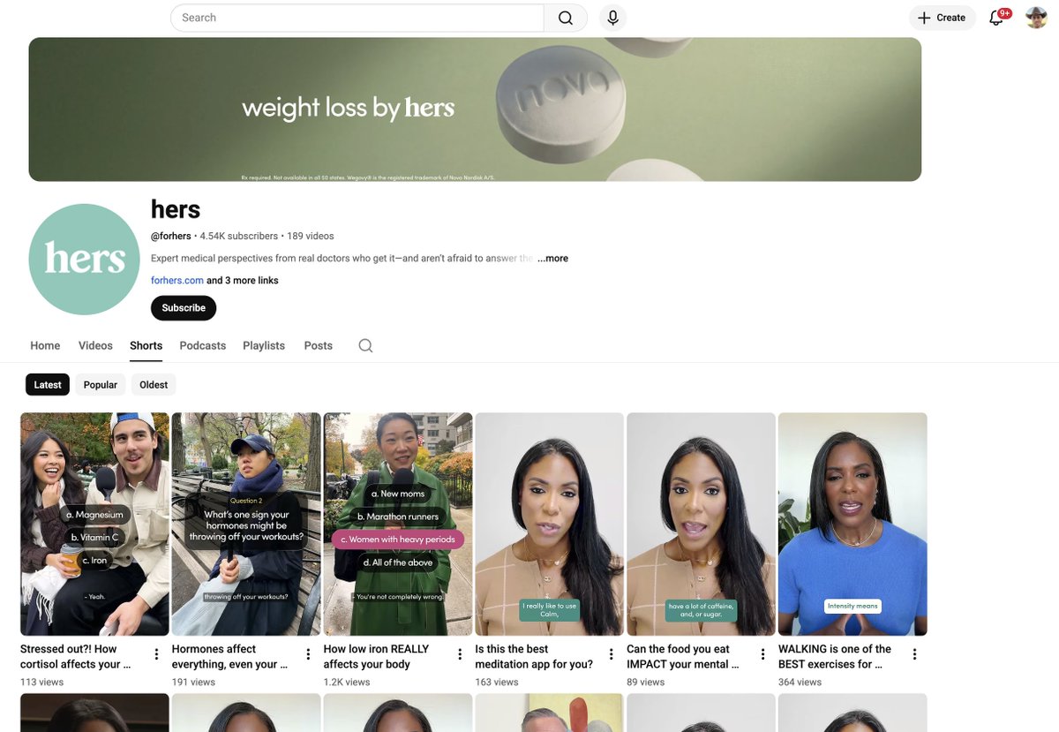Image resolution: width=1059 pixels, height=732 pixels.
Task: Open the weight loss by hers banner
Action: tap(475, 109)
